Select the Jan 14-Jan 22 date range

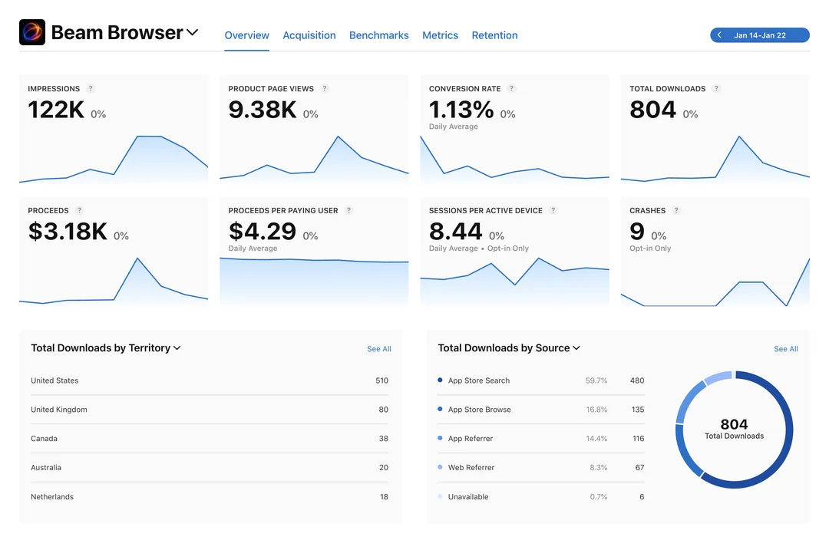[760, 35]
